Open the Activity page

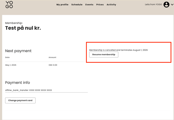point(111,5)
